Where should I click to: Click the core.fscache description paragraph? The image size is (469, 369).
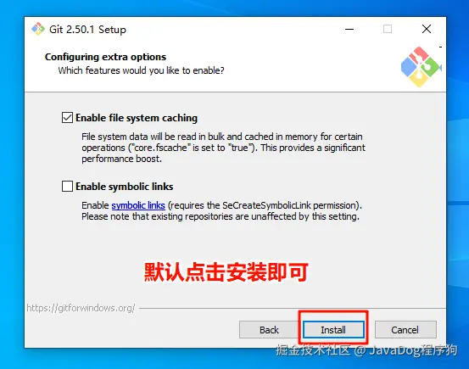[x=223, y=148]
